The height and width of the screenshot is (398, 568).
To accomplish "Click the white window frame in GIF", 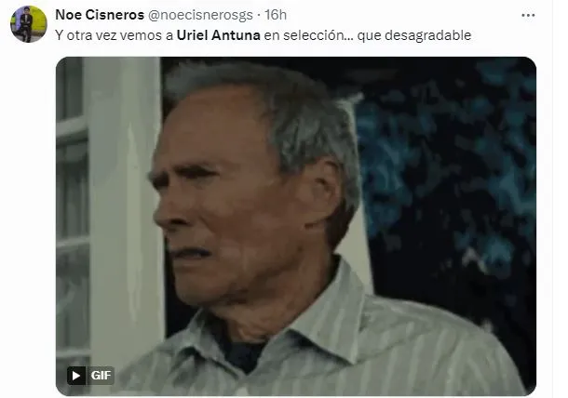I will pyautogui.click(x=109, y=217).
